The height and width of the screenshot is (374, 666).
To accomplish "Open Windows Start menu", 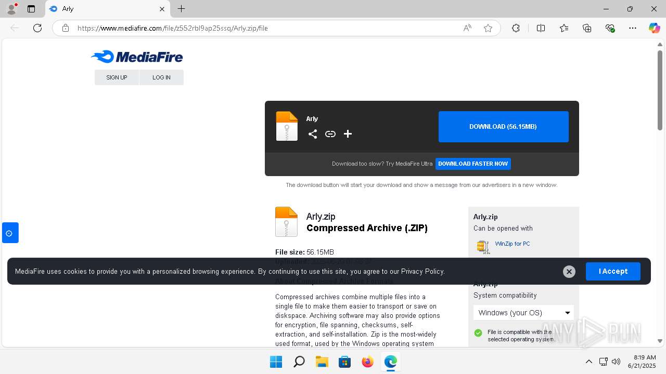I will pos(276,362).
